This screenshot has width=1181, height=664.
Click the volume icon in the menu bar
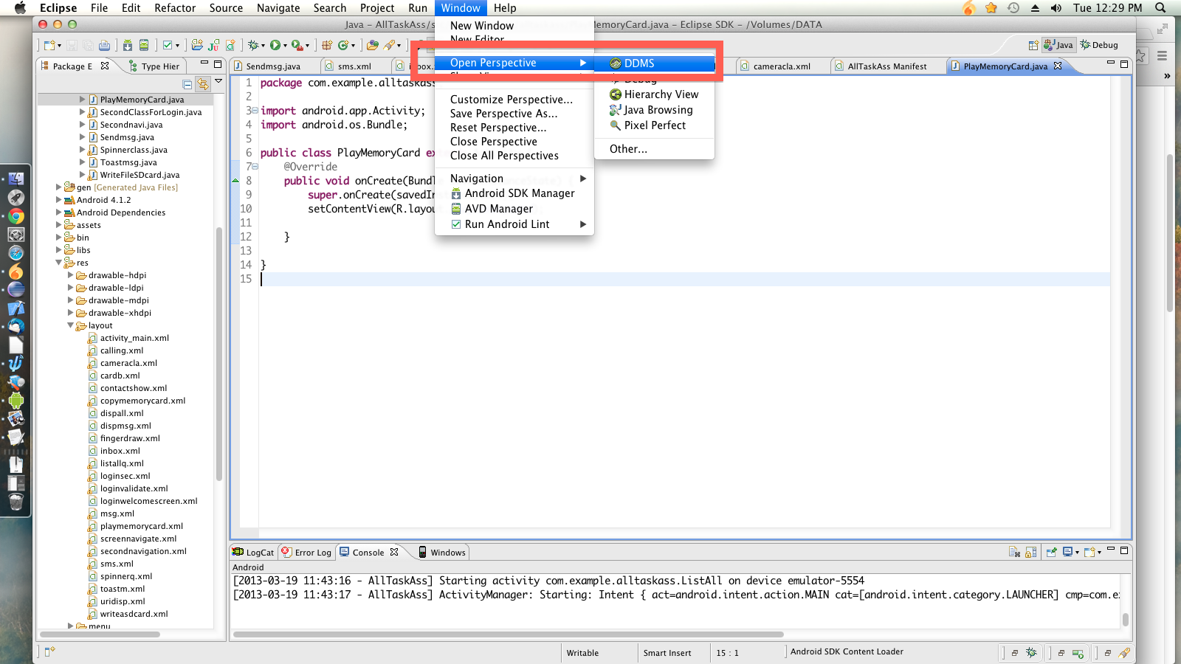tap(1056, 8)
